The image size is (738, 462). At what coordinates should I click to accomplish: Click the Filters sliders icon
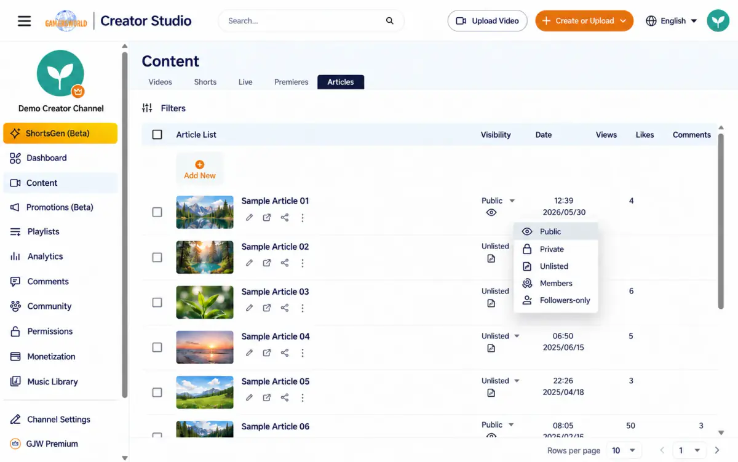tap(147, 108)
